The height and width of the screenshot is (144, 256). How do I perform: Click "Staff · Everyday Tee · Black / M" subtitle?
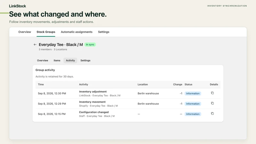point(97,116)
